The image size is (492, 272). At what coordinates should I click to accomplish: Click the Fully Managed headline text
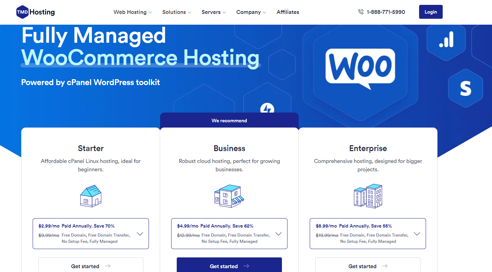[94, 35]
